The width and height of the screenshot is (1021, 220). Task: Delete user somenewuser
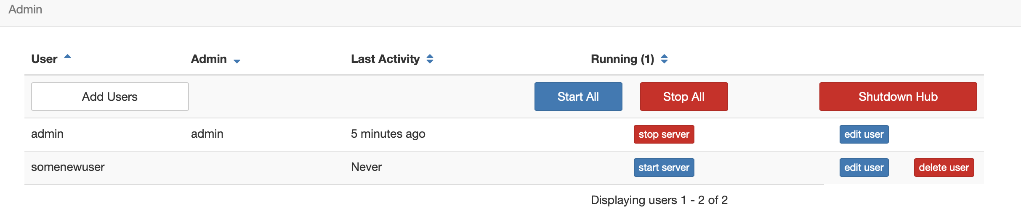[944, 168]
